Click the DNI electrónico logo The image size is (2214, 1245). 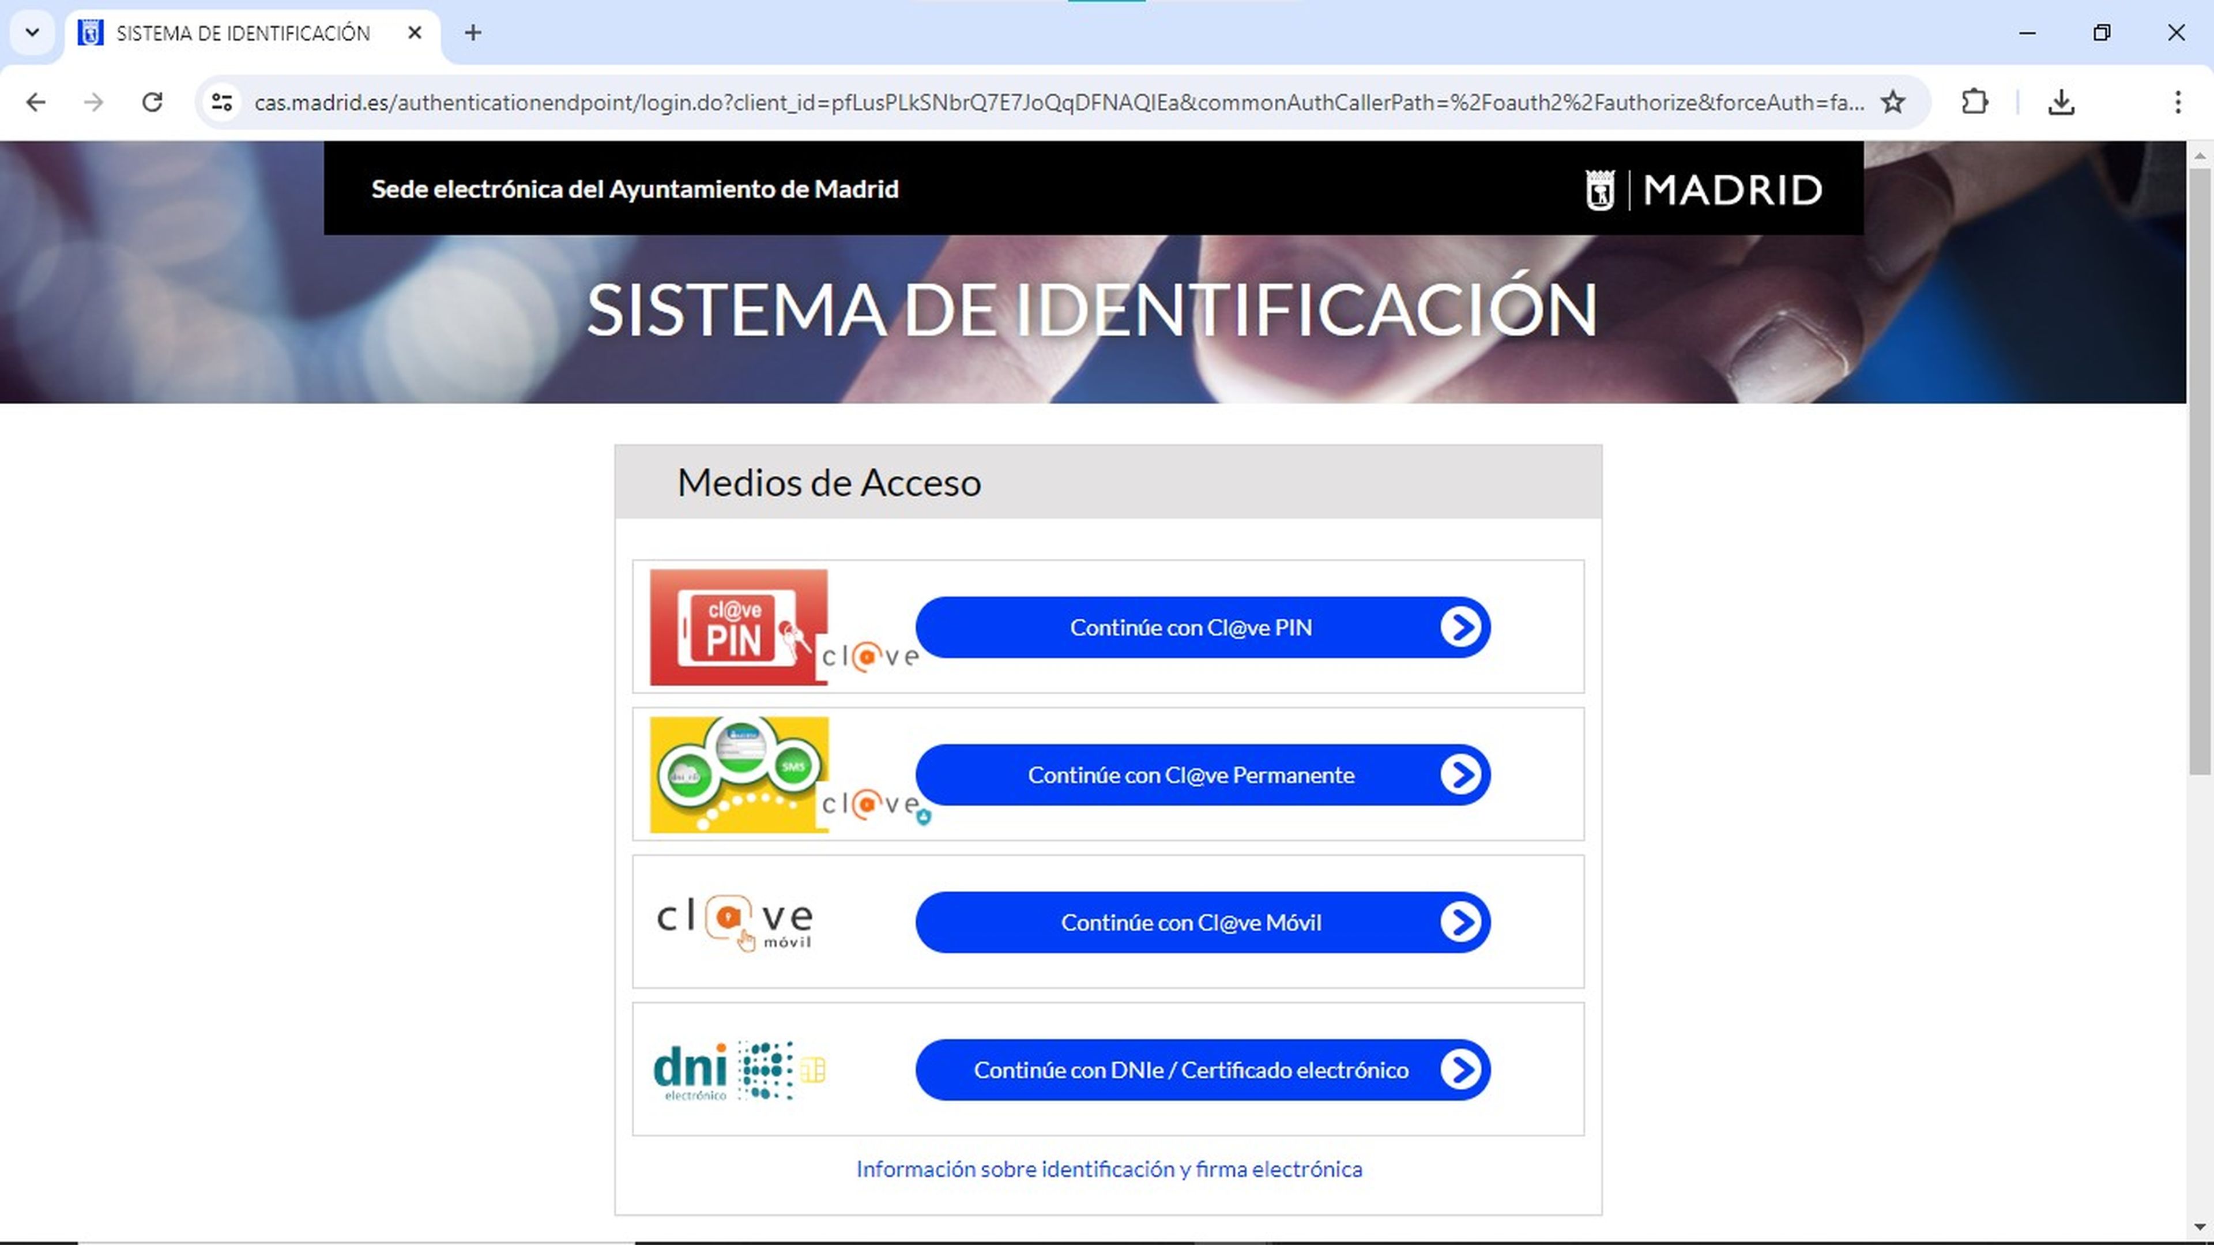(x=739, y=1070)
